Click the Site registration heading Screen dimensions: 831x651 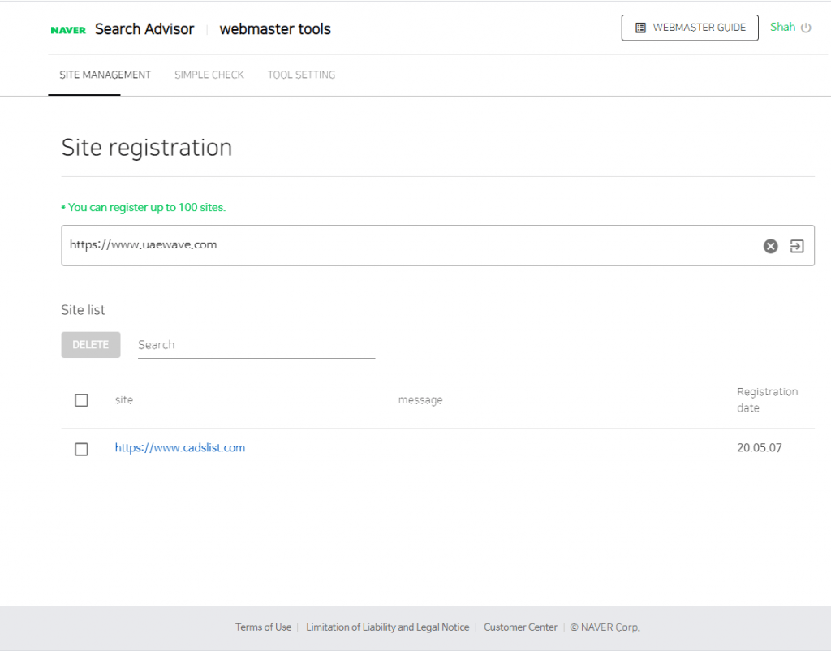point(147,148)
